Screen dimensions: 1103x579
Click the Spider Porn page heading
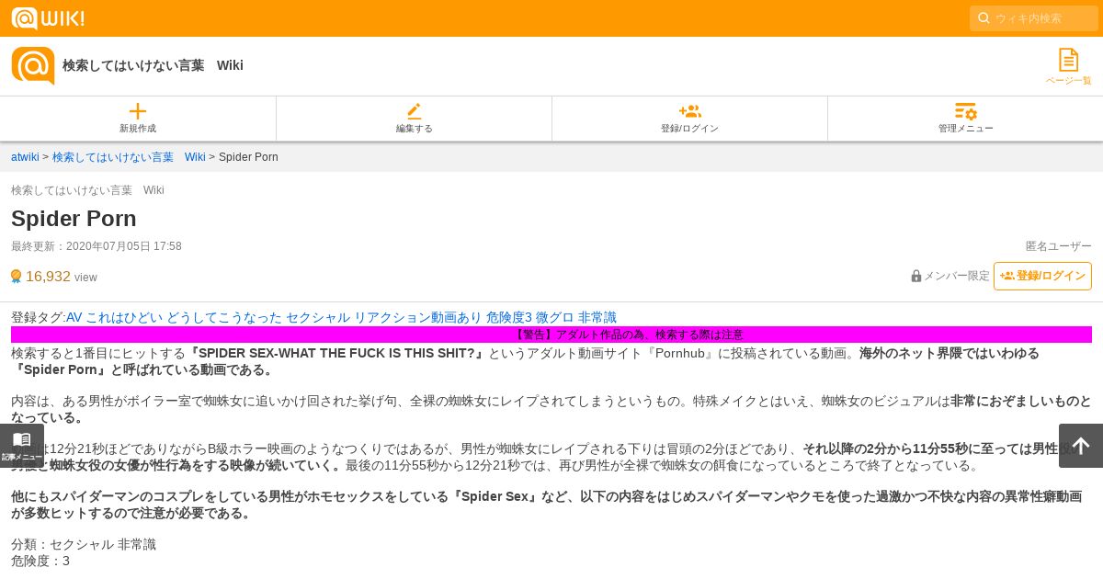click(x=74, y=218)
